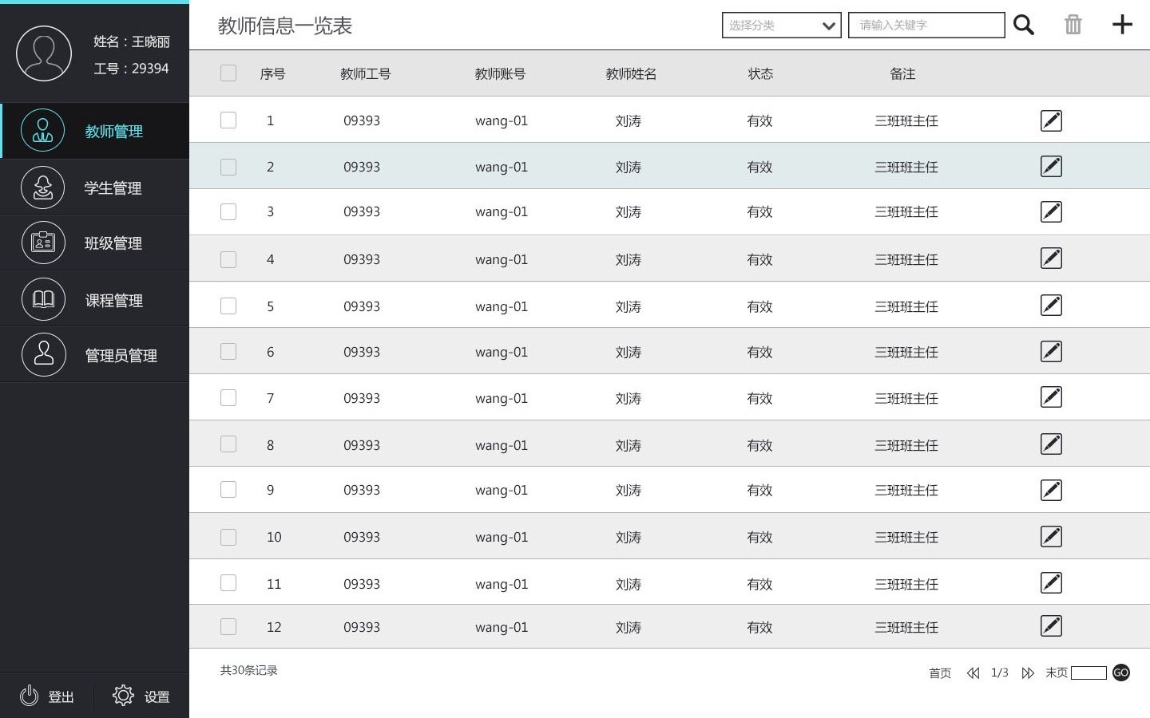Screen dimensions: 1150x718
Task: Click the 共30条记录 record count
Action: coord(249,670)
